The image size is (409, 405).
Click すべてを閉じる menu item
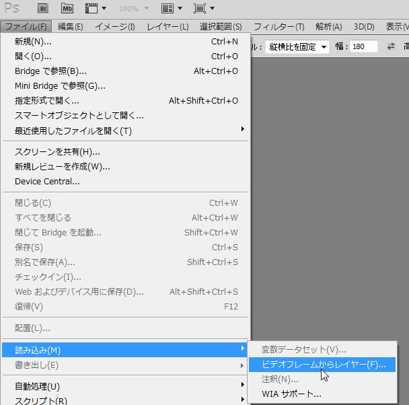[126, 218]
